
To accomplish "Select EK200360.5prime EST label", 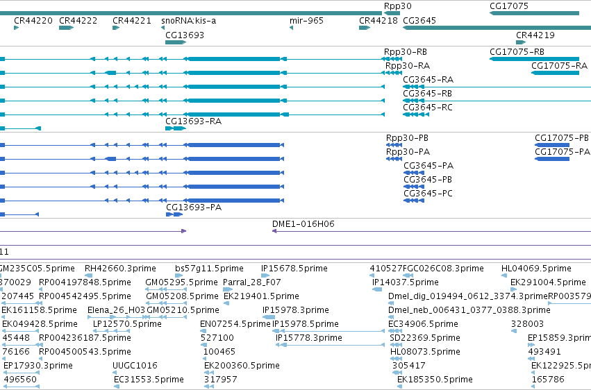I will coord(242,366).
